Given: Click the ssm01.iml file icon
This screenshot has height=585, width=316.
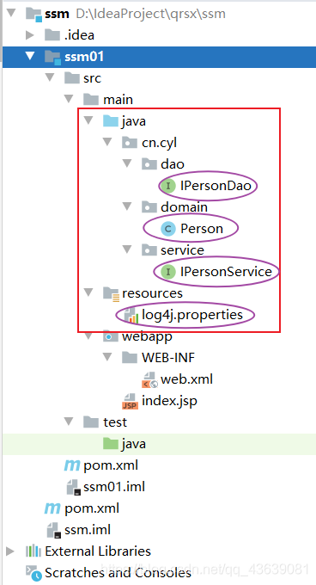Looking at the screenshot, I should tap(74, 487).
